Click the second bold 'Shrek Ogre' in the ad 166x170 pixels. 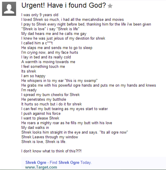(x=69, y=163)
